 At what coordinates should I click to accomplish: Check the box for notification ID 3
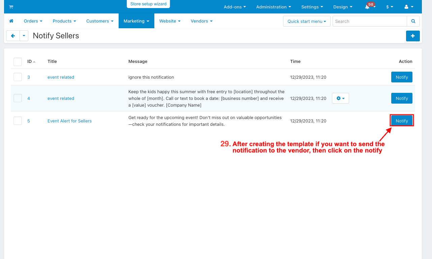[18, 77]
